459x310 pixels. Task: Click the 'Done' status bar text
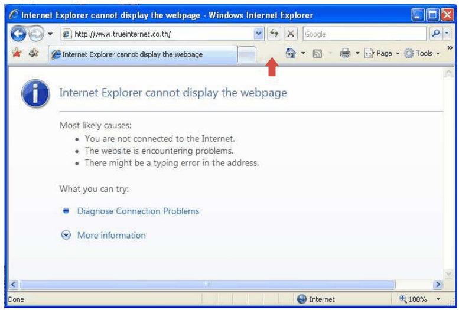(x=16, y=299)
